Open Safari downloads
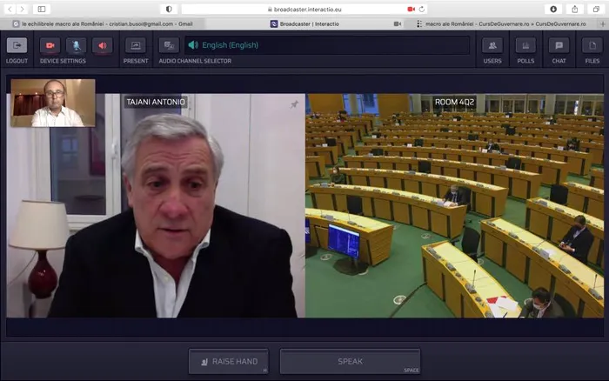 point(553,9)
